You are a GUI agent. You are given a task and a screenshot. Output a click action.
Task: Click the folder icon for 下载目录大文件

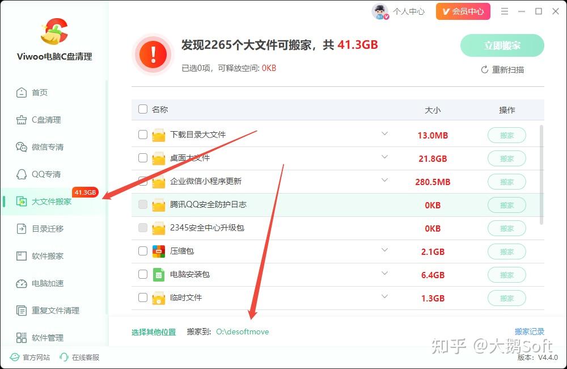(159, 135)
